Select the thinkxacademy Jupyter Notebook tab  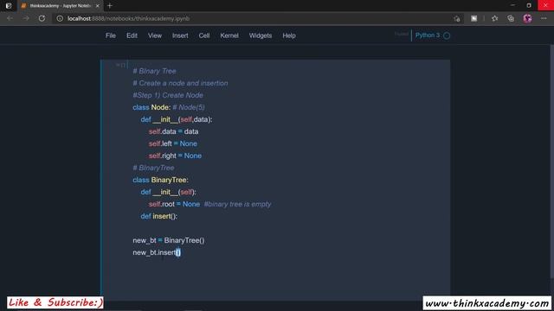[60, 6]
